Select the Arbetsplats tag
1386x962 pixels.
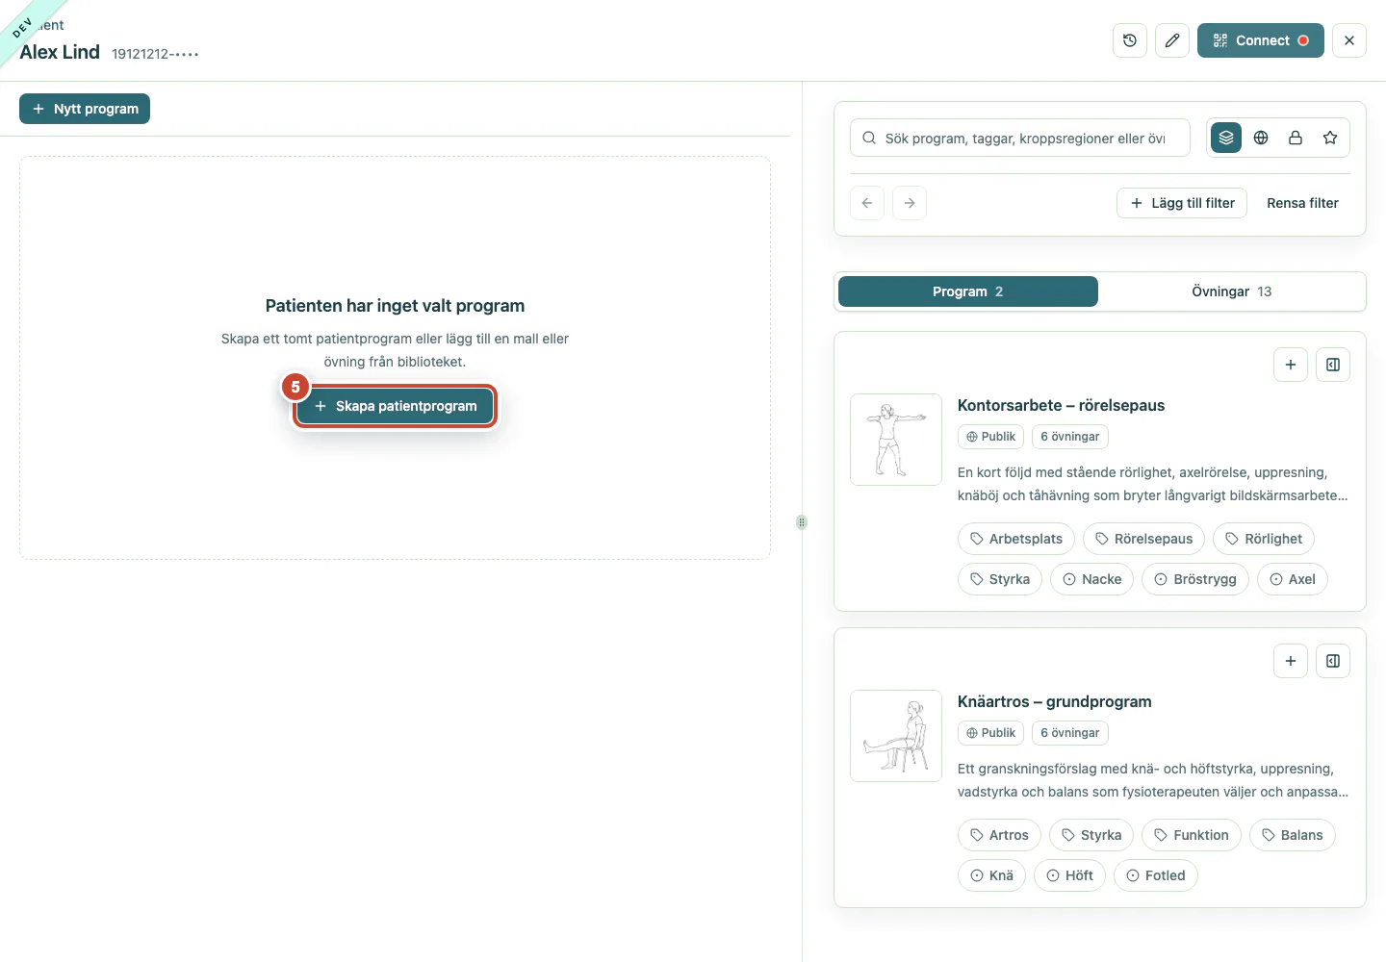click(1016, 539)
